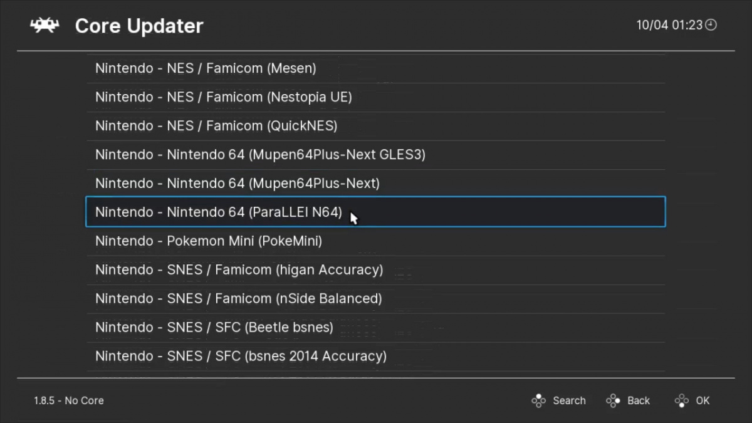Confirm with the OK option

(702, 400)
